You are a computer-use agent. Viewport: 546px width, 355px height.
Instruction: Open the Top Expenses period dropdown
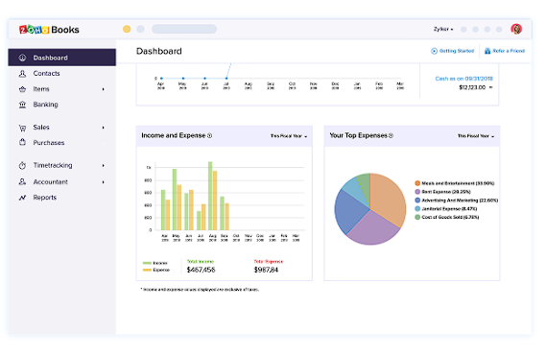(x=476, y=136)
